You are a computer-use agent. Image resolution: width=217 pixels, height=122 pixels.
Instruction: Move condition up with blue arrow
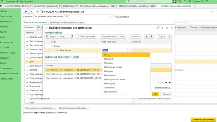(x=147, y=36)
